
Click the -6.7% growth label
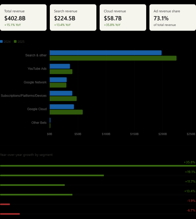pos(191,211)
